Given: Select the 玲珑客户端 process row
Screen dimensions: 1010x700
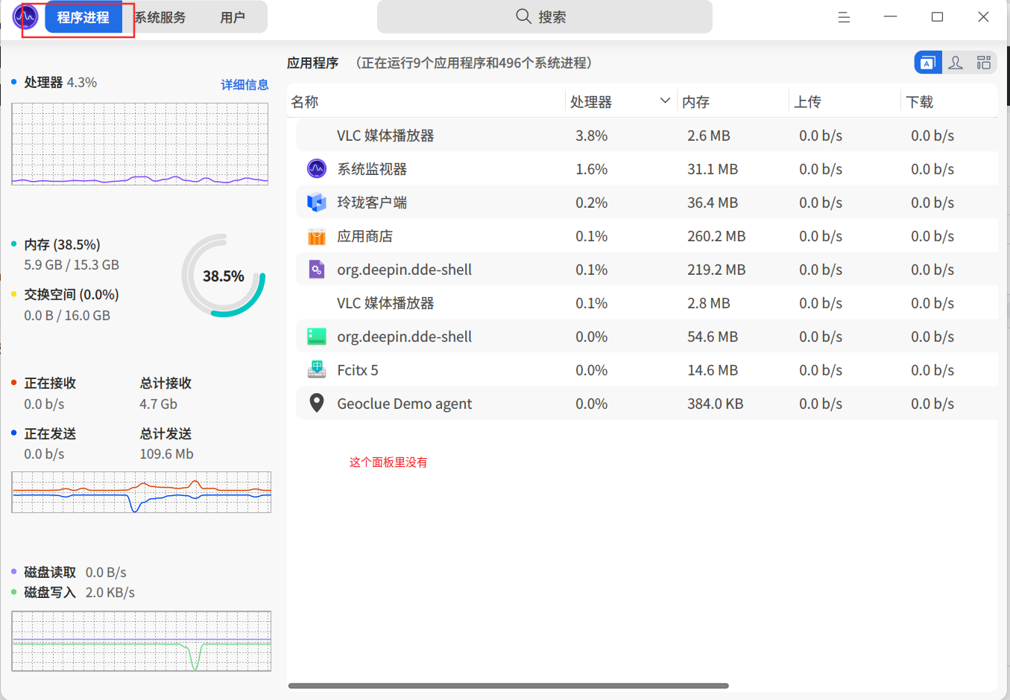Looking at the screenshot, I should [x=647, y=203].
